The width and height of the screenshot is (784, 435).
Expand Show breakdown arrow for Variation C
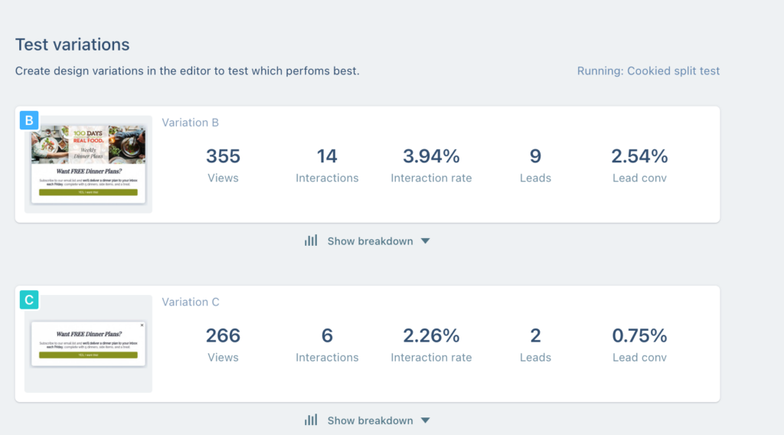point(426,421)
